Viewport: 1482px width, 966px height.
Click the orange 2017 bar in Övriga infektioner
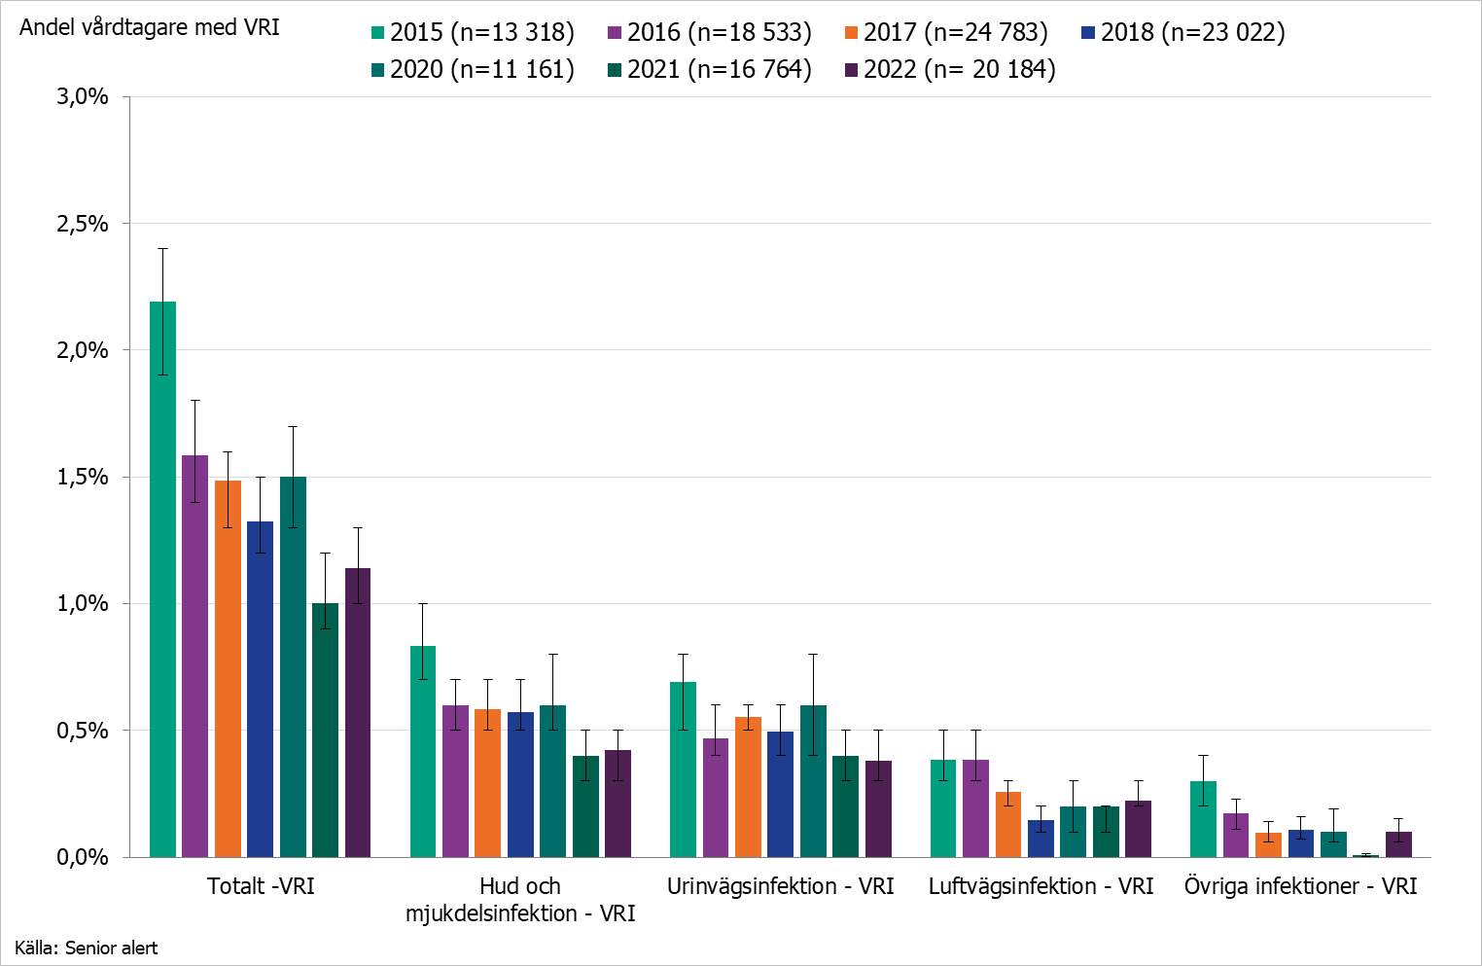coord(1268,844)
